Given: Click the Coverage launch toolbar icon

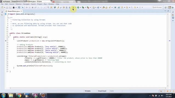Looking at the screenshot, I should click(x=83, y=7).
